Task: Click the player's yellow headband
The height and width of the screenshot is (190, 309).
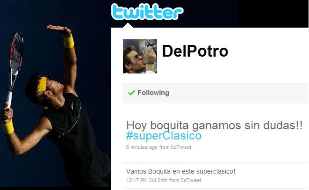Action: click(x=42, y=85)
